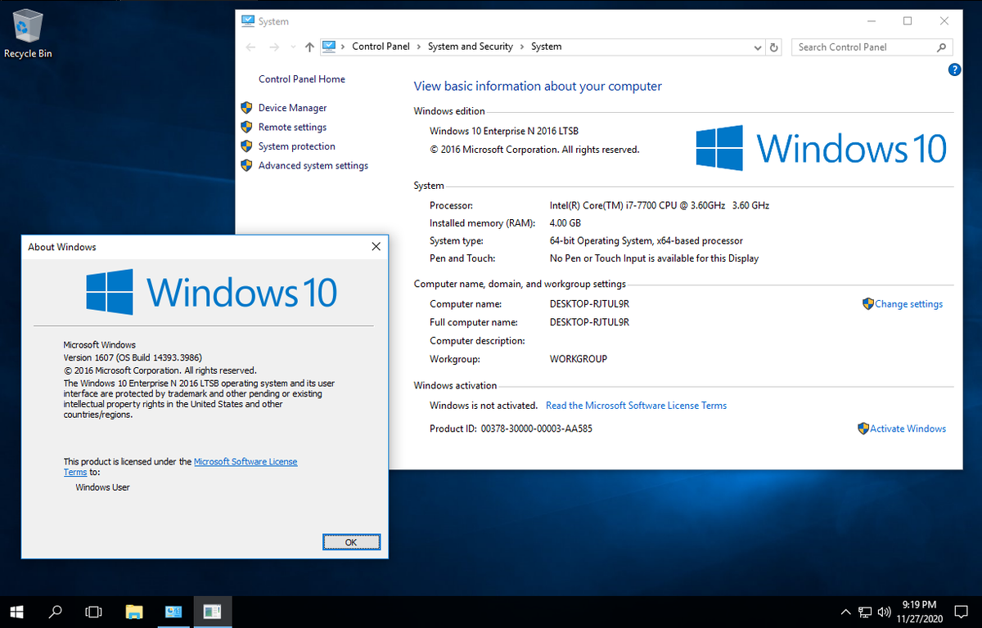Click the Forward arrow in System window
The width and height of the screenshot is (982, 628).
pos(276,47)
